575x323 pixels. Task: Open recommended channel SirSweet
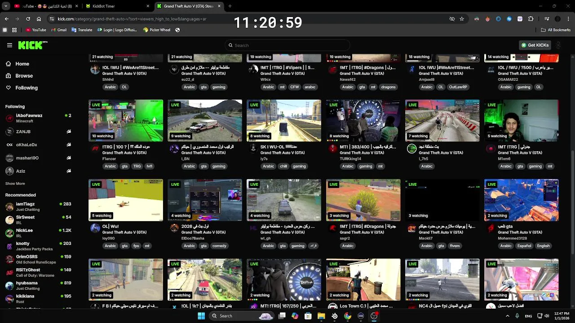point(38,219)
